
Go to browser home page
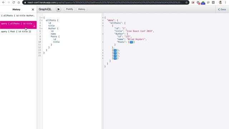click(x=19, y=3)
